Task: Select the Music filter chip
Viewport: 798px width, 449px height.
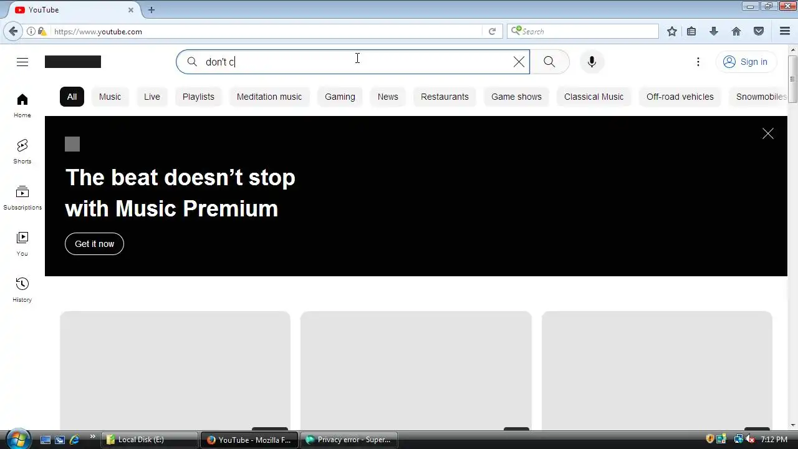Action: click(110, 97)
